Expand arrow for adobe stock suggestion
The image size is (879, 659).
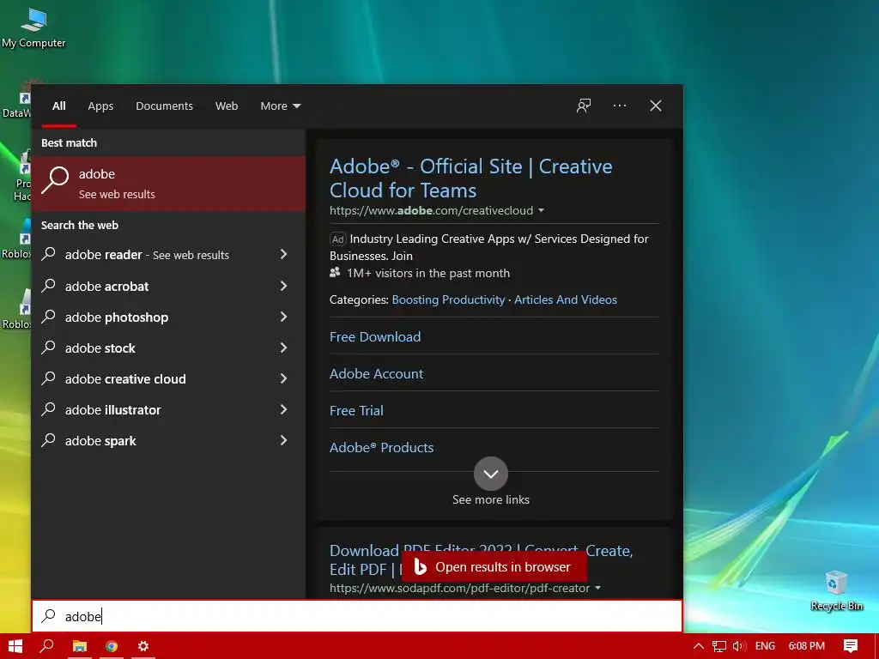point(283,348)
